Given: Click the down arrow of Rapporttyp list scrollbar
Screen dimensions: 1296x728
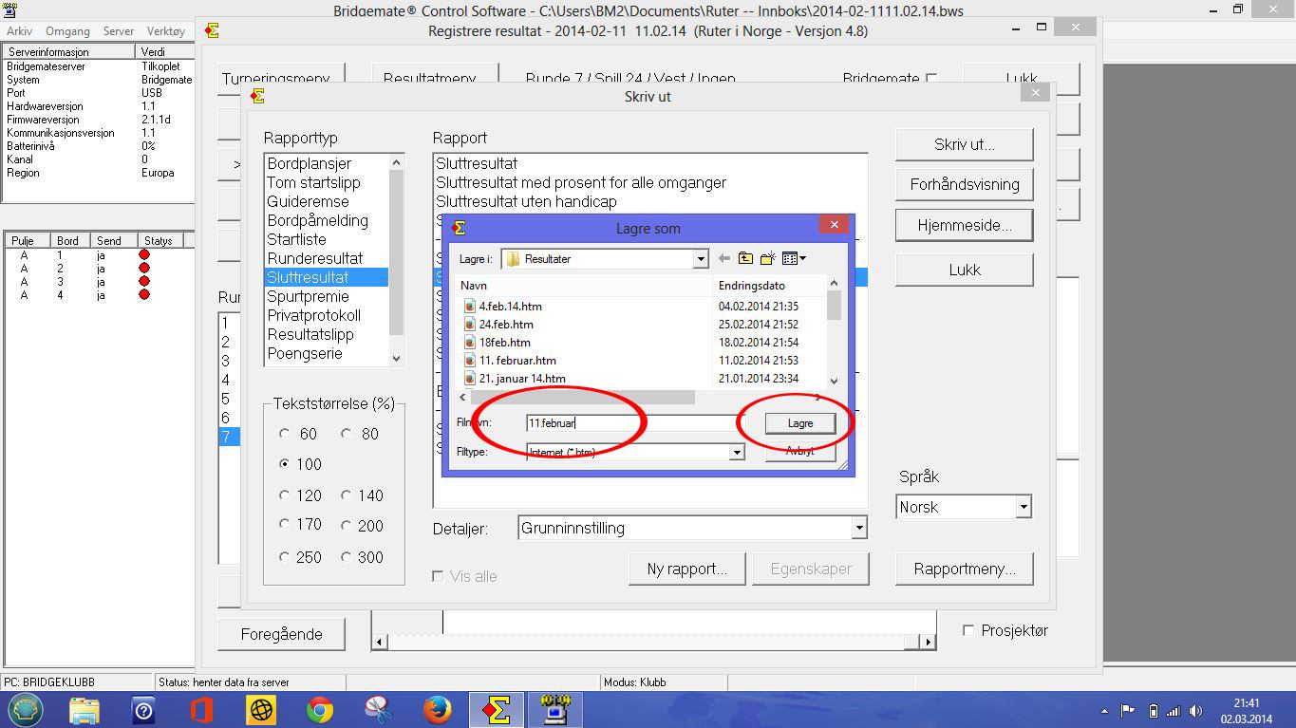Looking at the screenshot, I should tap(397, 359).
